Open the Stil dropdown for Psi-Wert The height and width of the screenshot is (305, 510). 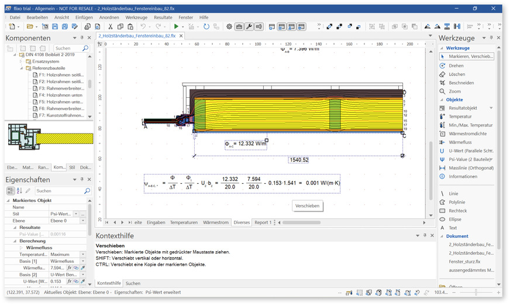[x=76, y=214]
